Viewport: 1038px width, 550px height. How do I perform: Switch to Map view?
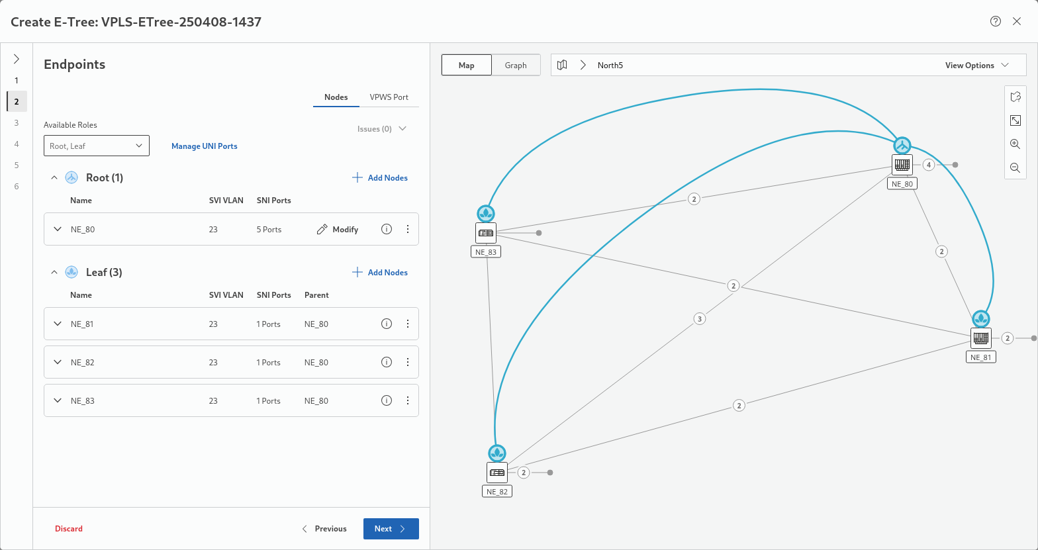click(x=467, y=65)
